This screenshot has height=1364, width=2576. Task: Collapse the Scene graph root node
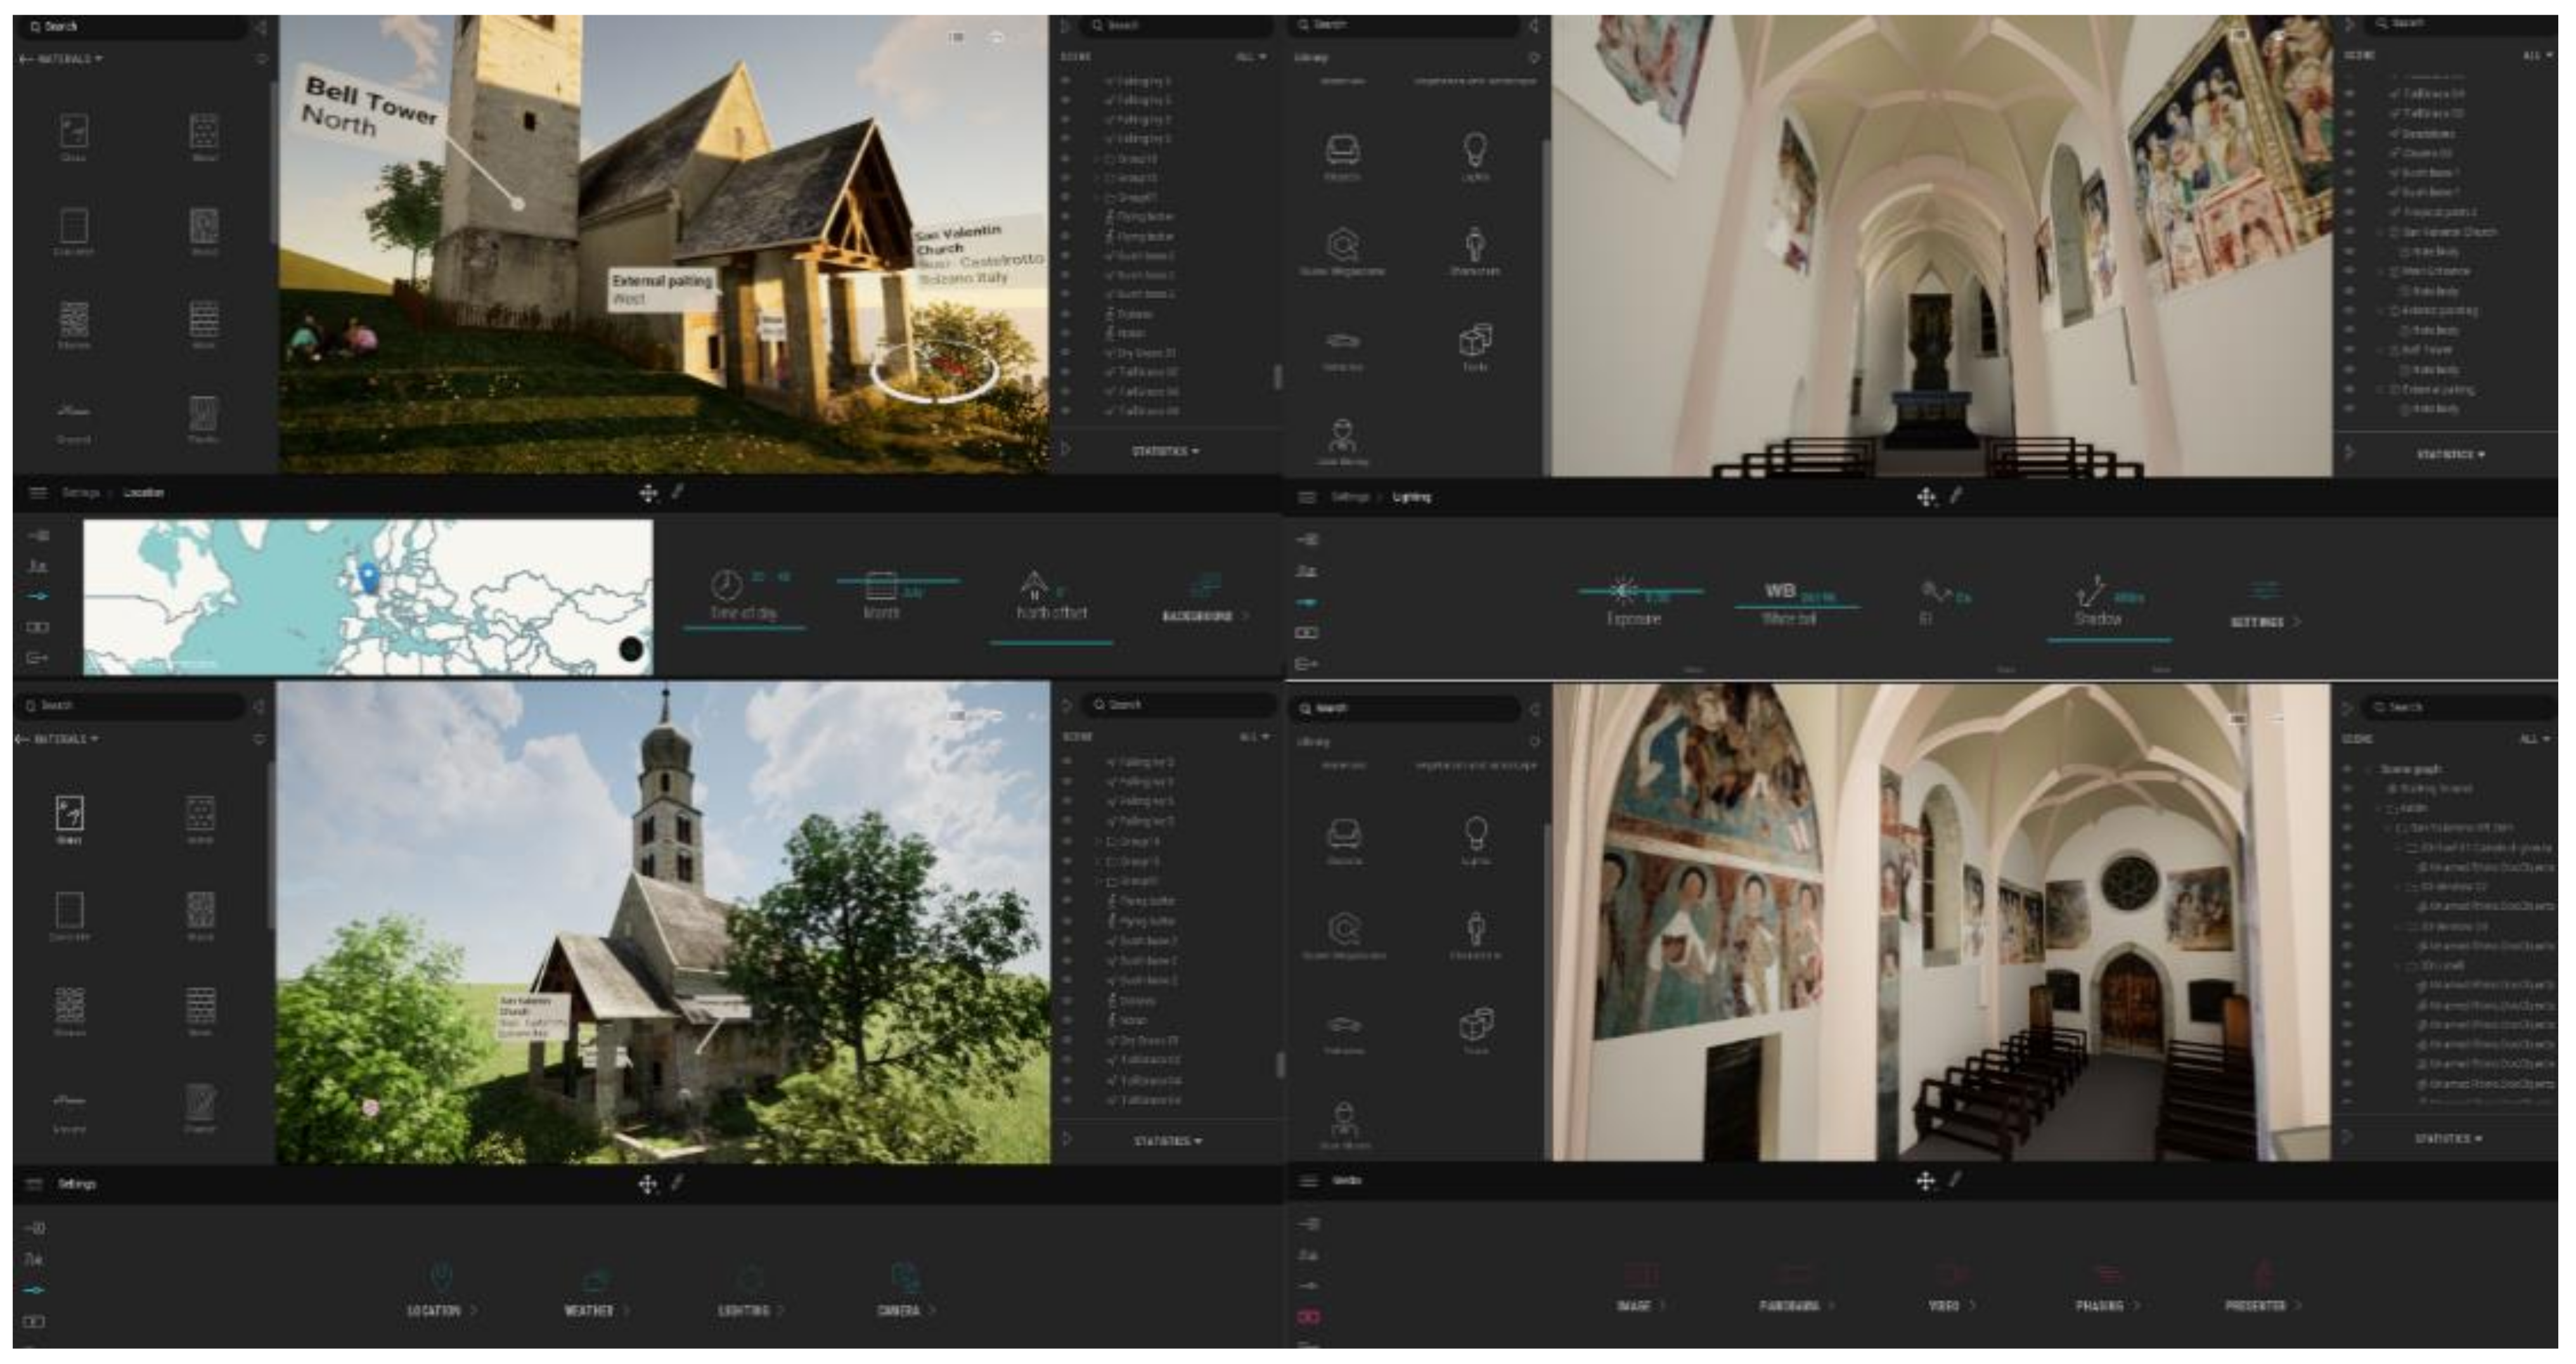click(2367, 769)
